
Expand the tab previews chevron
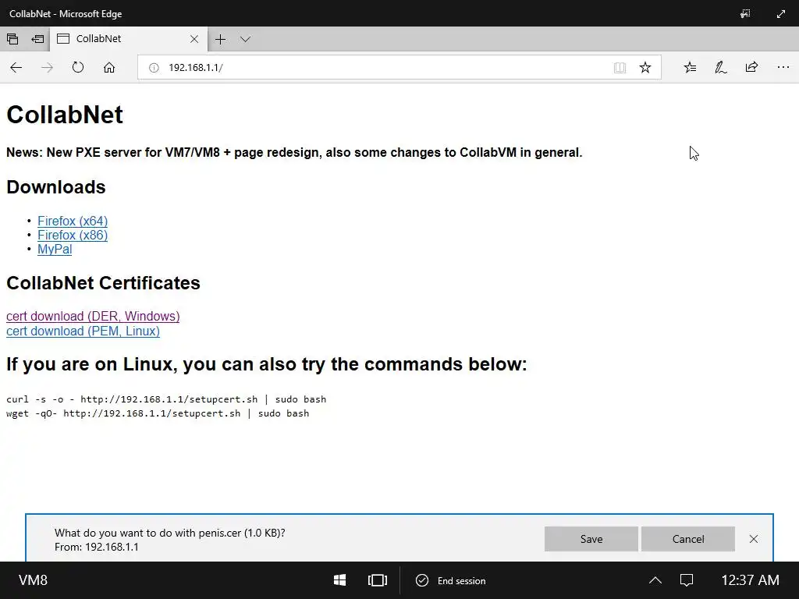point(246,39)
